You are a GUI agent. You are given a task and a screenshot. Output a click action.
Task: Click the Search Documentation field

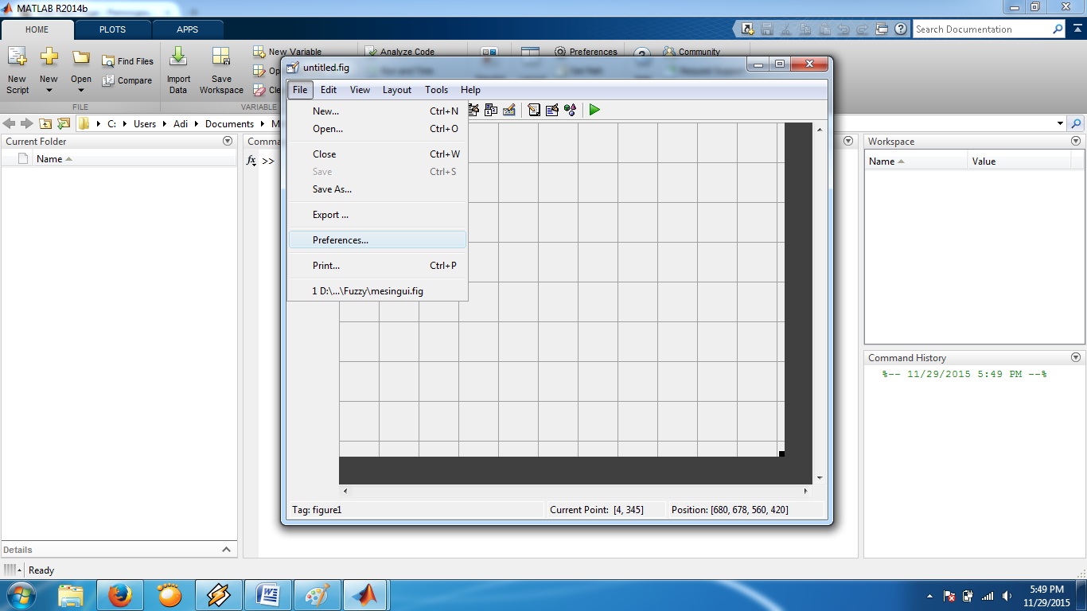[x=982, y=29]
